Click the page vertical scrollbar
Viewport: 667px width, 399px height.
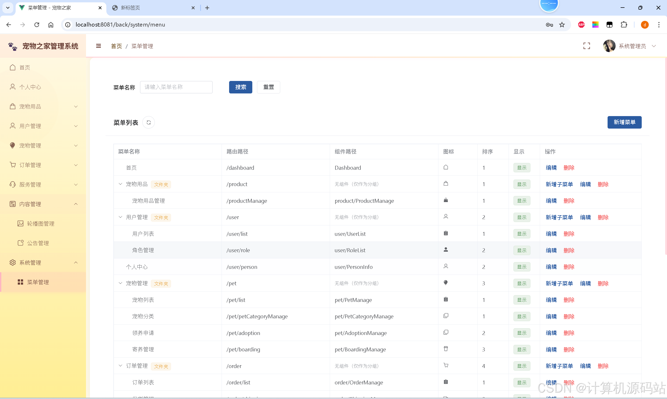(x=666, y=156)
